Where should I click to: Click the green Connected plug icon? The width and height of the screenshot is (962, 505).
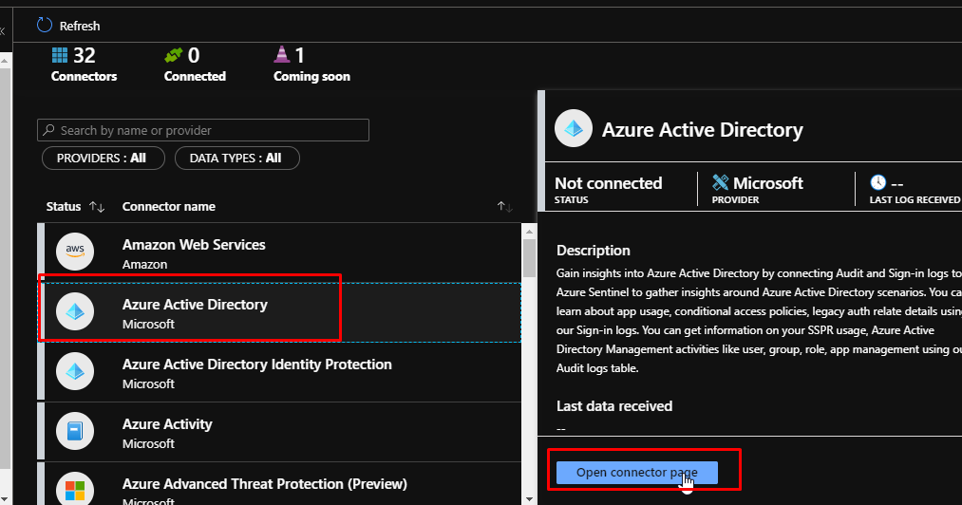click(x=173, y=55)
